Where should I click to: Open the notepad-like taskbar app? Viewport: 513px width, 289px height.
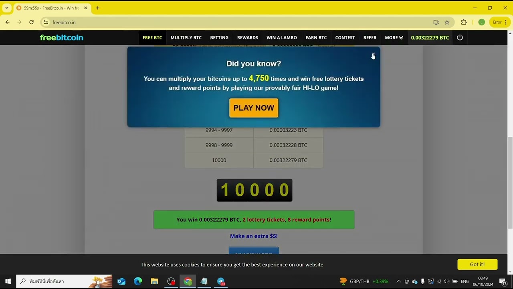(204, 281)
